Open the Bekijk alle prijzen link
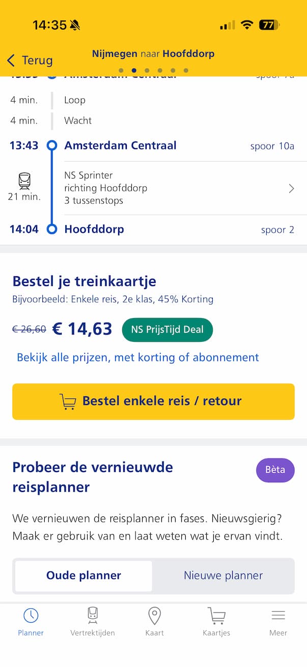This screenshot has width=307, height=667. (134, 357)
